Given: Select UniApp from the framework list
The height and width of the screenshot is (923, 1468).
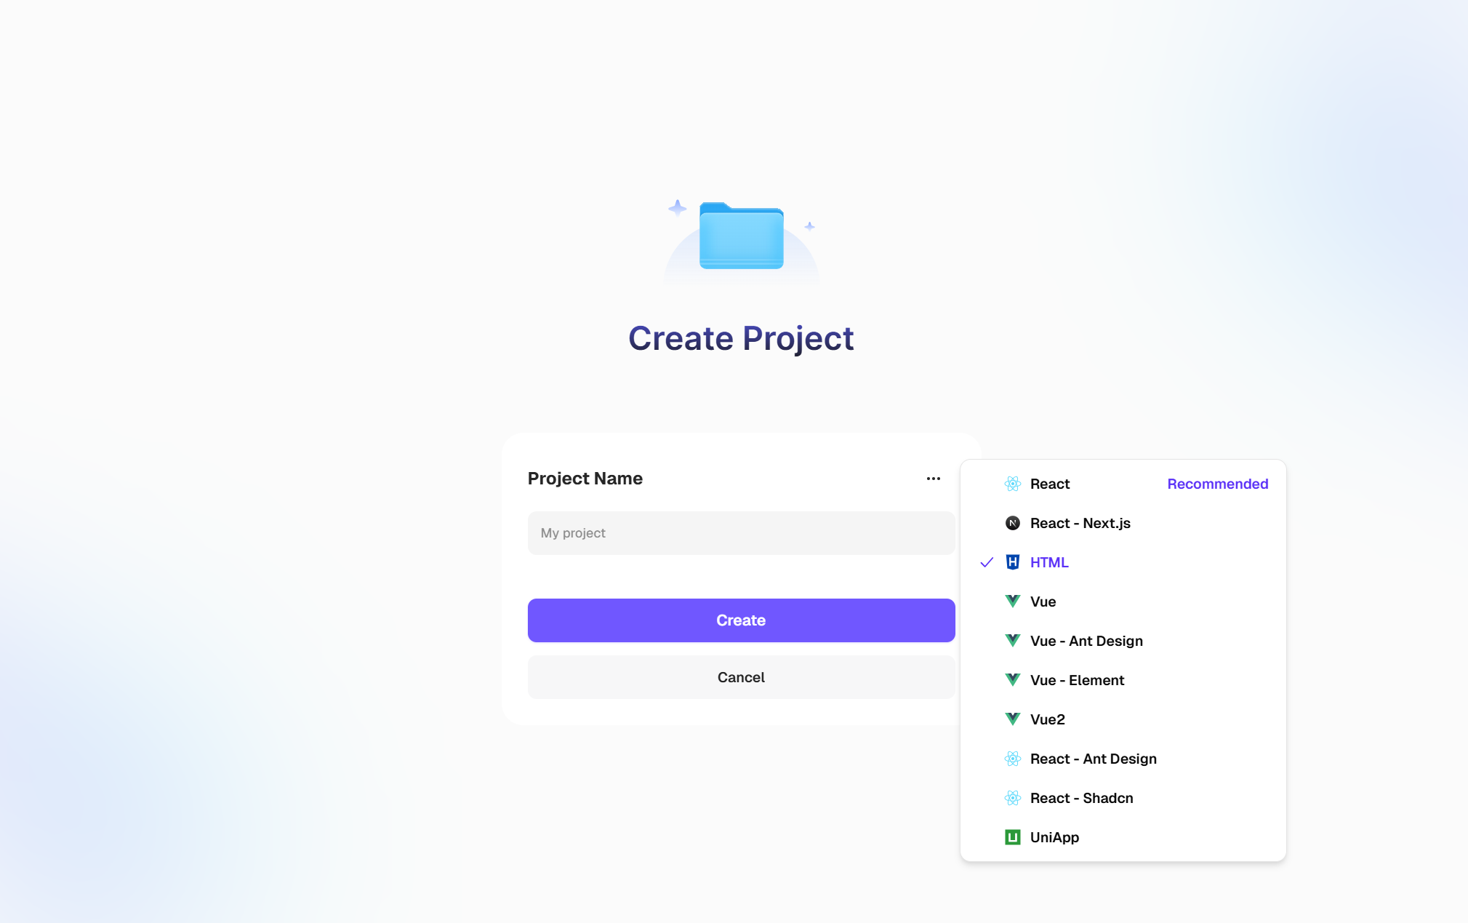Looking at the screenshot, I should tap(1054, 837).
